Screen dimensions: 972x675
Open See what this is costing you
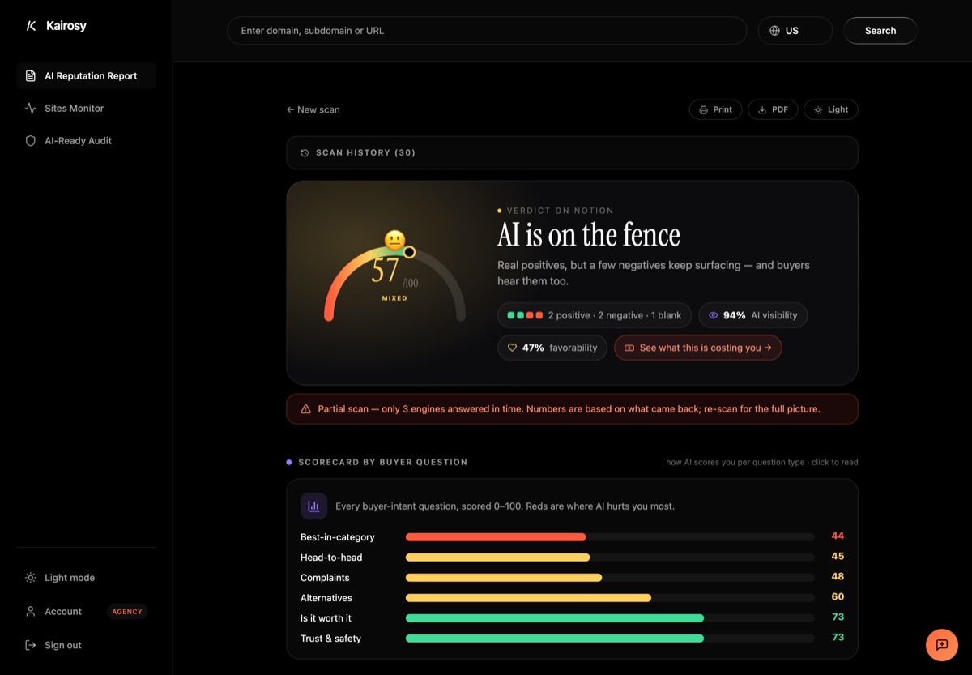point(698,348)
